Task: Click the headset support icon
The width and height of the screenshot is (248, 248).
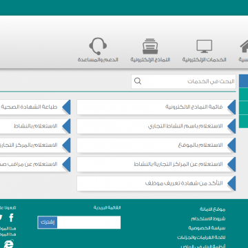Action: [x=98, y=46]
